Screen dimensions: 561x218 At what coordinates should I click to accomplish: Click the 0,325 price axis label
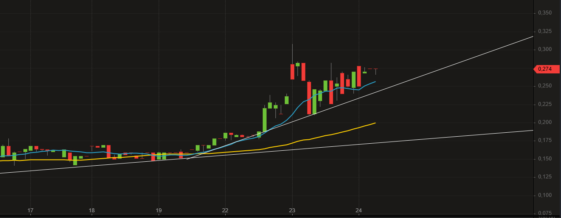coord(545,31)
